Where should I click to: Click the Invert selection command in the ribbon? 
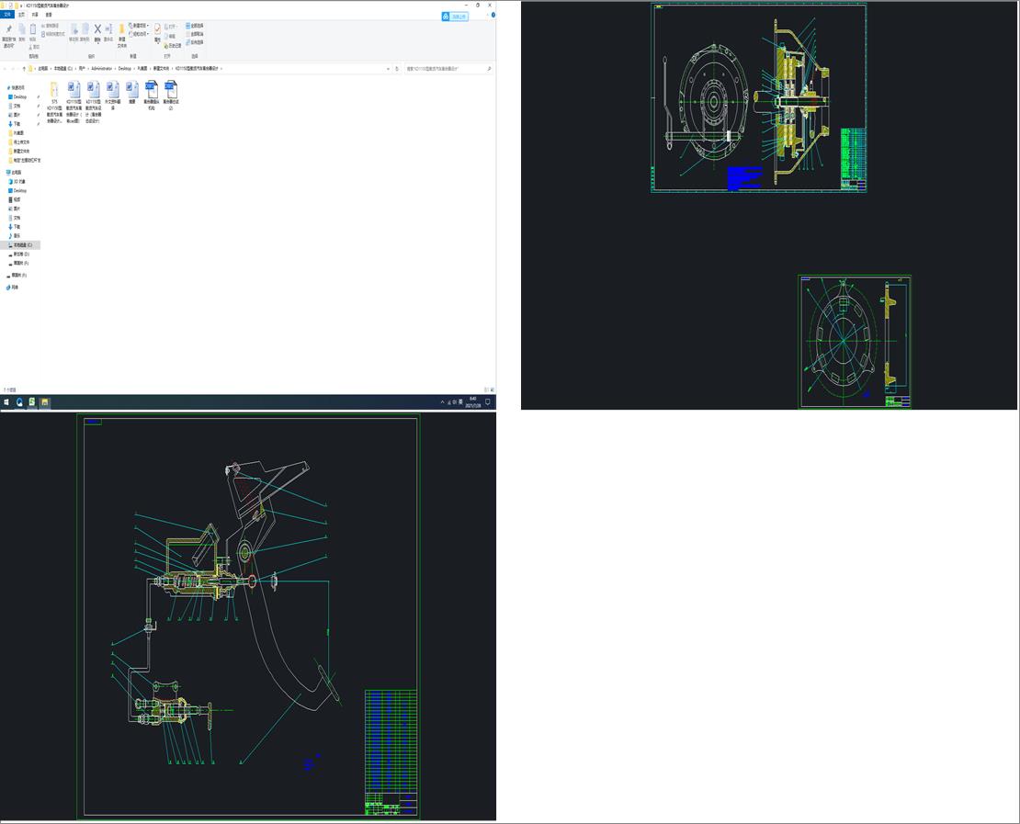coord(195,42)
